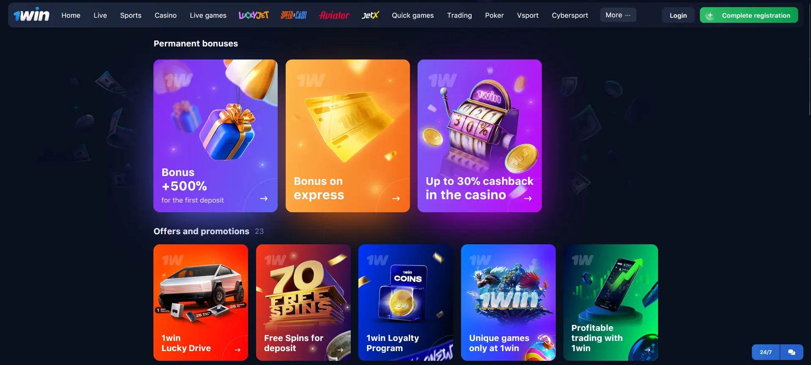Click Complete registration button
811x365 pixels.
coord(749,15)
